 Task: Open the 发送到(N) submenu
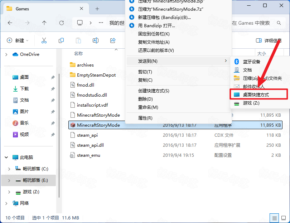pos(178,61)
